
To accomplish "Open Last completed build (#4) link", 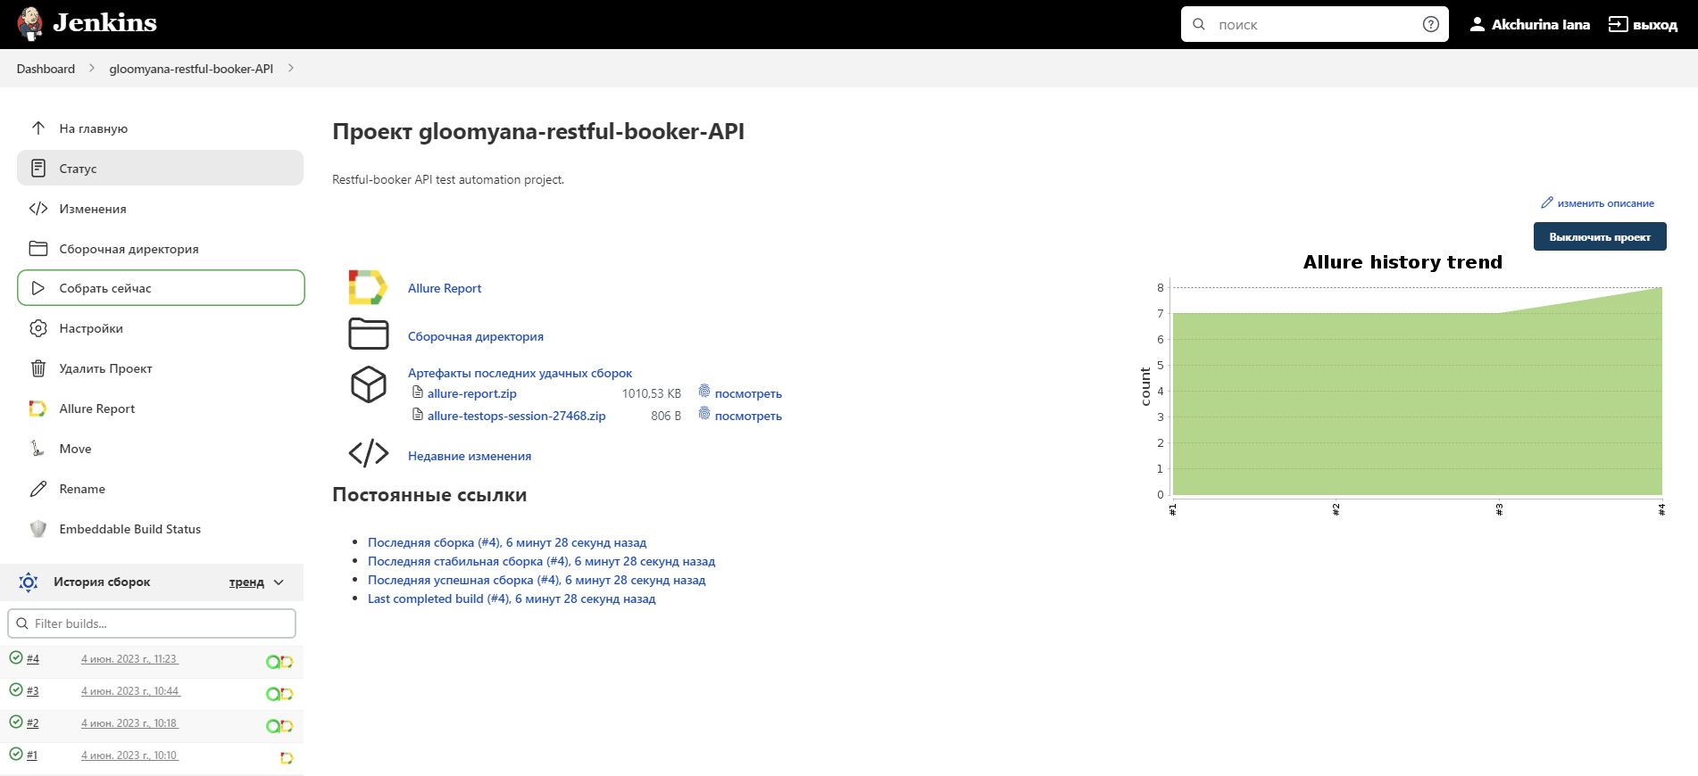I will tap(512, 599).
